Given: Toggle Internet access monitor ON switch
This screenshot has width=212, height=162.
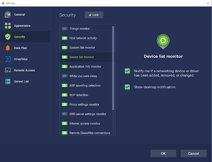Looking at the screenshot, I should click(65, 124).
